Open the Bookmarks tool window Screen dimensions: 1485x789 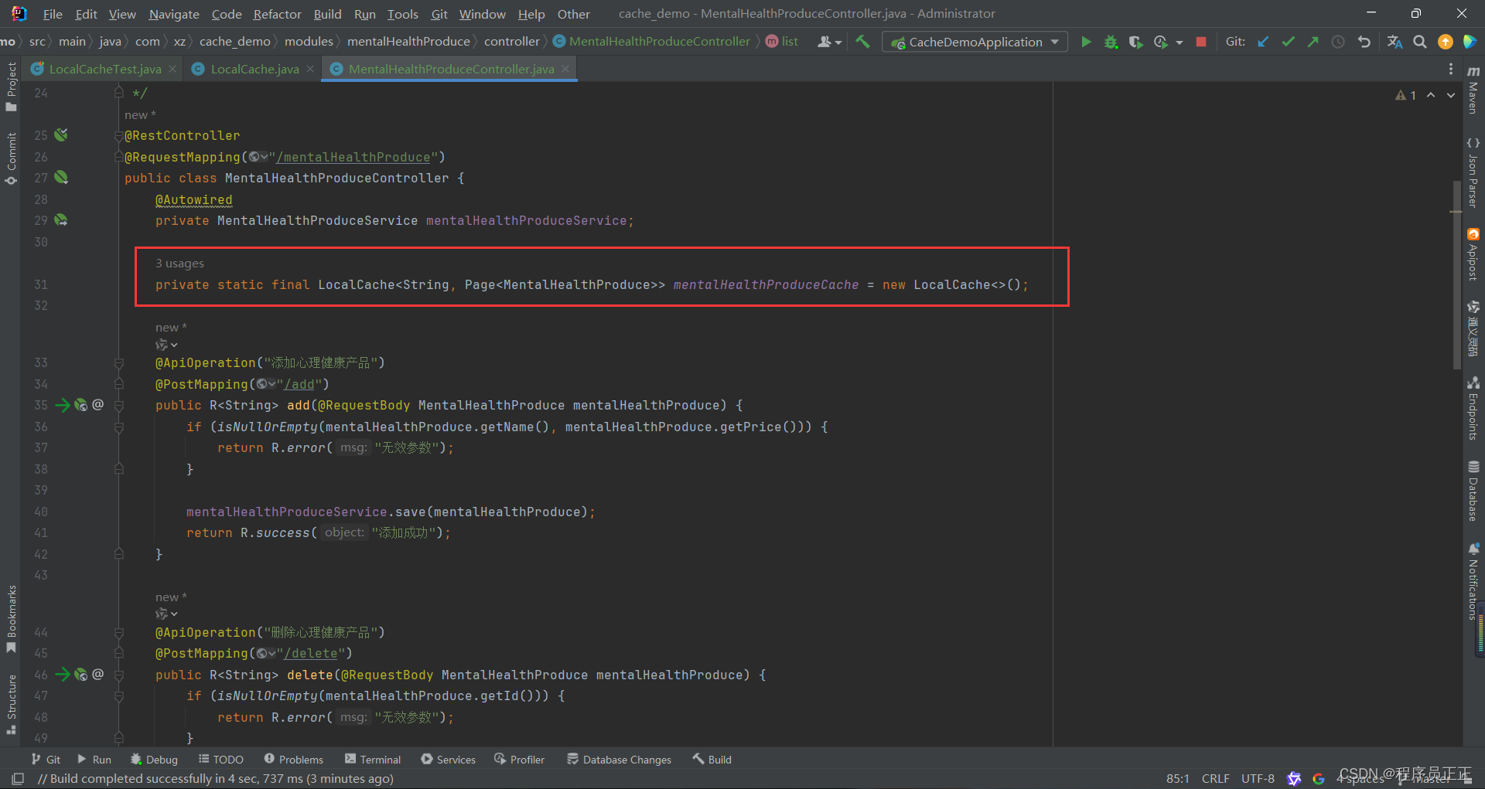(x=11, y=619)
